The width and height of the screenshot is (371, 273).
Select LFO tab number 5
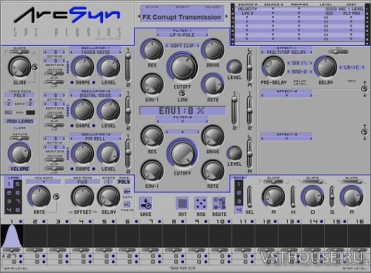[17, 184]
